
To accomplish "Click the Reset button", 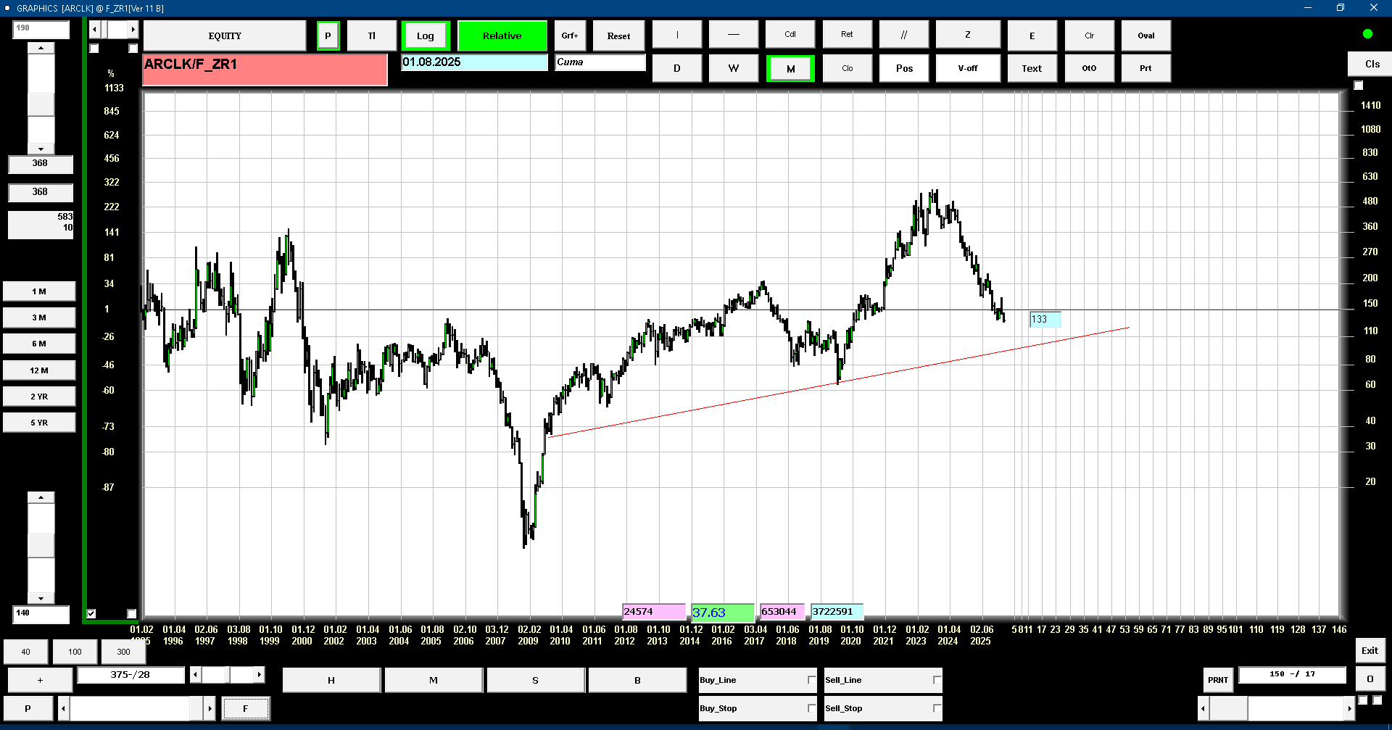I will coord(618,36).
